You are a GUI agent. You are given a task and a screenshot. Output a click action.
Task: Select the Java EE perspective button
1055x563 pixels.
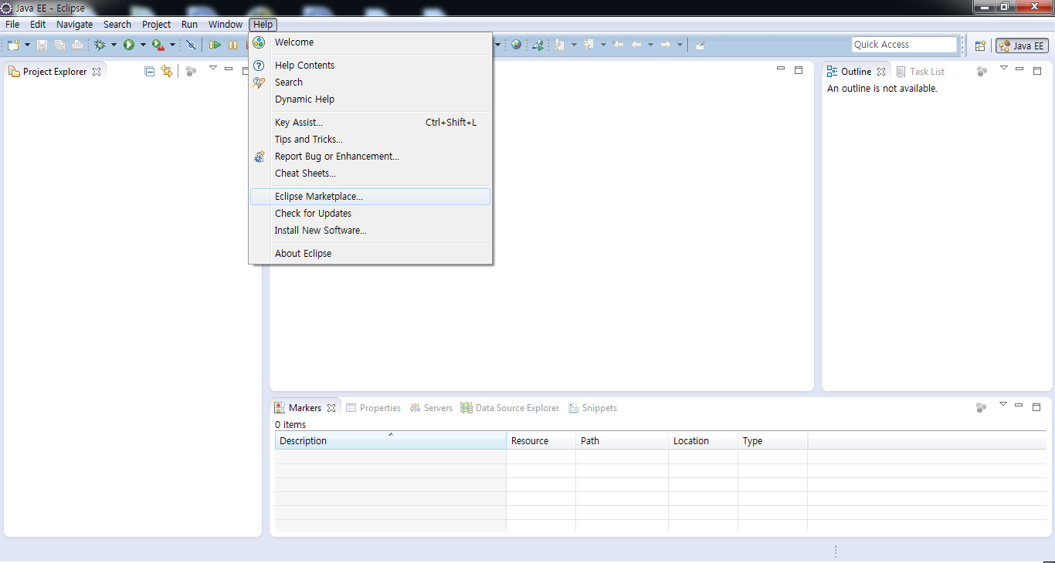point(1022,46)
